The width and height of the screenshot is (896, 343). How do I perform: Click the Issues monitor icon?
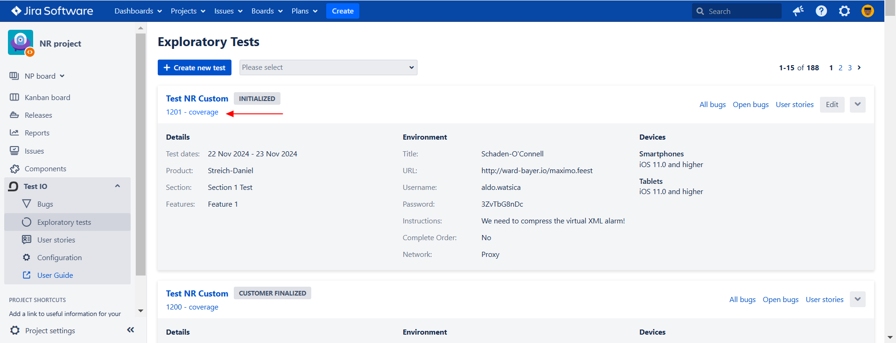(14, 151)
